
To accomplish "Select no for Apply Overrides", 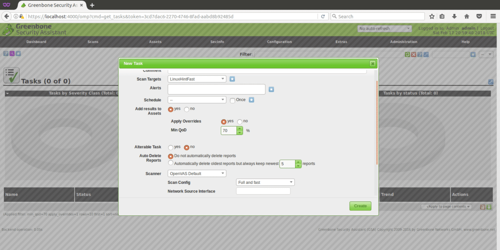I will tap(239, 122).
